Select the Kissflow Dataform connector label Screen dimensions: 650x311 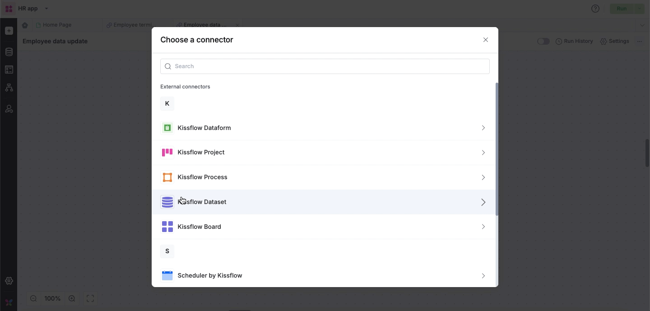(x=204, y=128)
